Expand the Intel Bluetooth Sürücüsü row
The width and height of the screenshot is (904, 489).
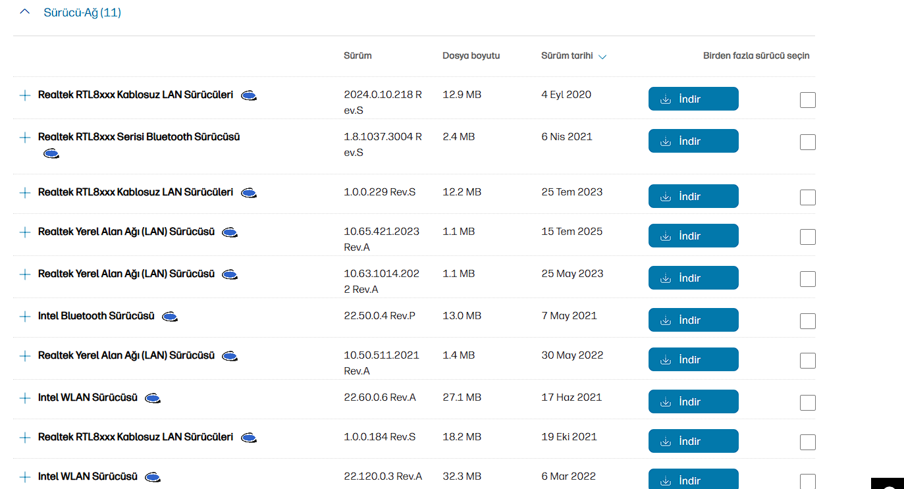pos(25,317)
